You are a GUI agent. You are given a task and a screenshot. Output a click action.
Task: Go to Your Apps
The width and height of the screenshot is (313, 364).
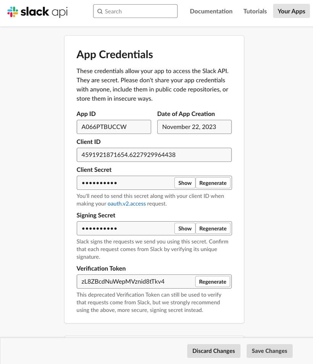[x=291, y=11]
